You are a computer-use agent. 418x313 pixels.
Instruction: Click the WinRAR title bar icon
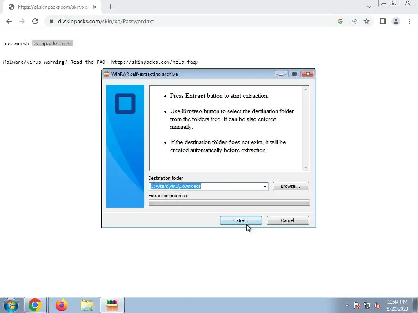(x=107, y=74)
